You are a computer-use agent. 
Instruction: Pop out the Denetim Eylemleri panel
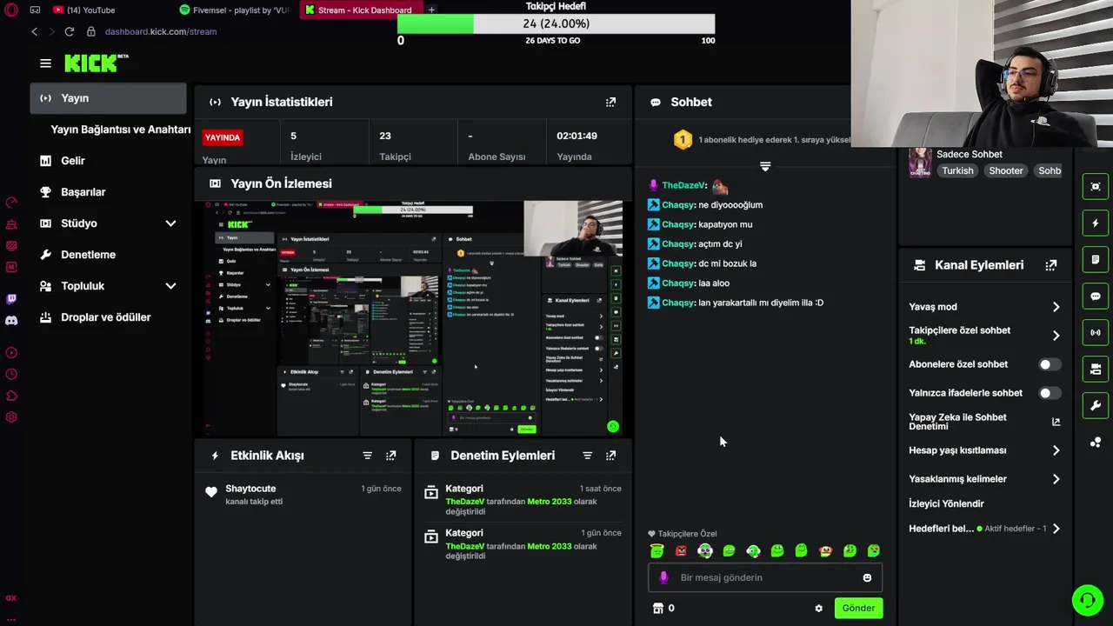(x=610, y=456)
